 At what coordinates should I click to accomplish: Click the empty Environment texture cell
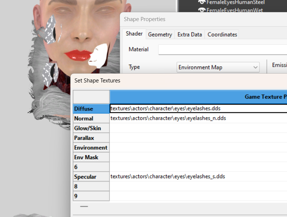point(198,148)
